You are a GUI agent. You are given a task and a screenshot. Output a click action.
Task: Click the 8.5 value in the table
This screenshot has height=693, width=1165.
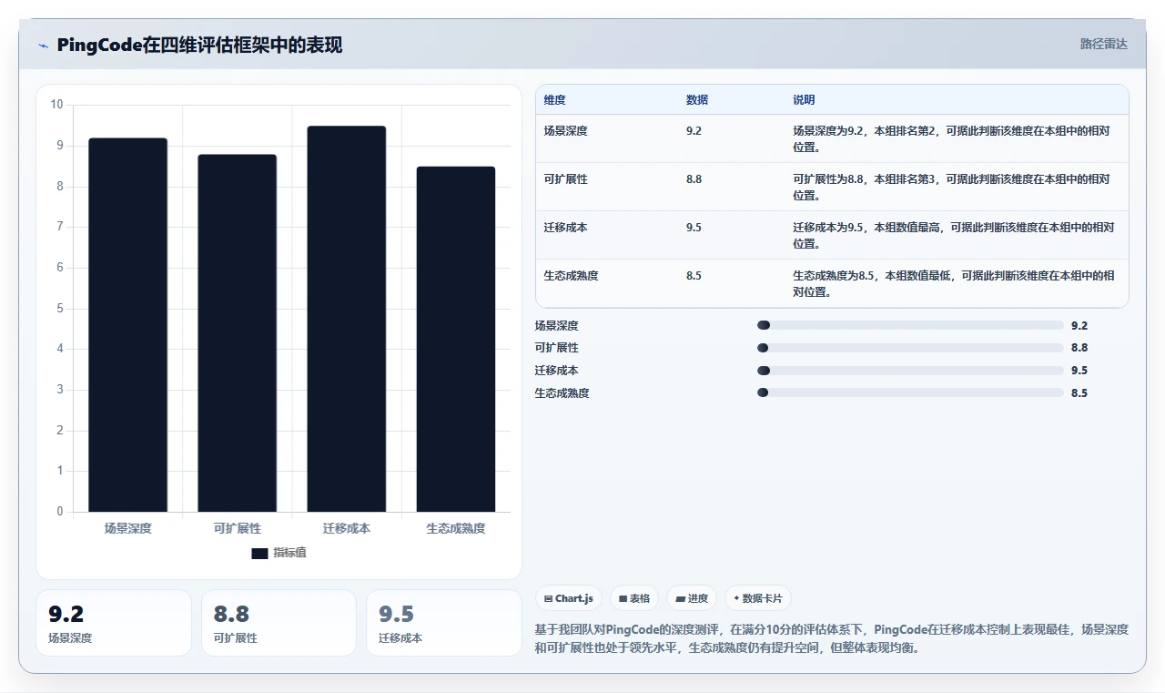694,276
